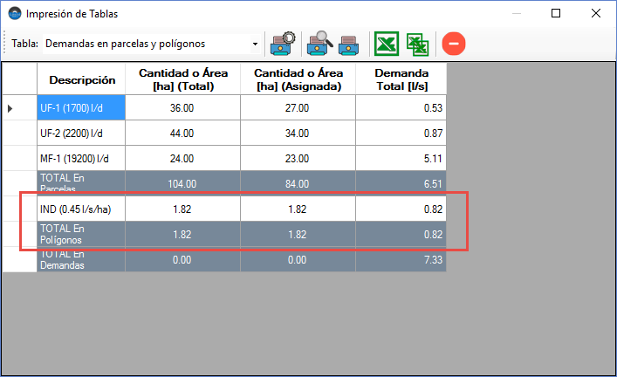Image resolution: width=617 pixels, height=377 pixels.
Task: Click Demanda Total [l/s] column header
Action: click(x=401, y=79)
